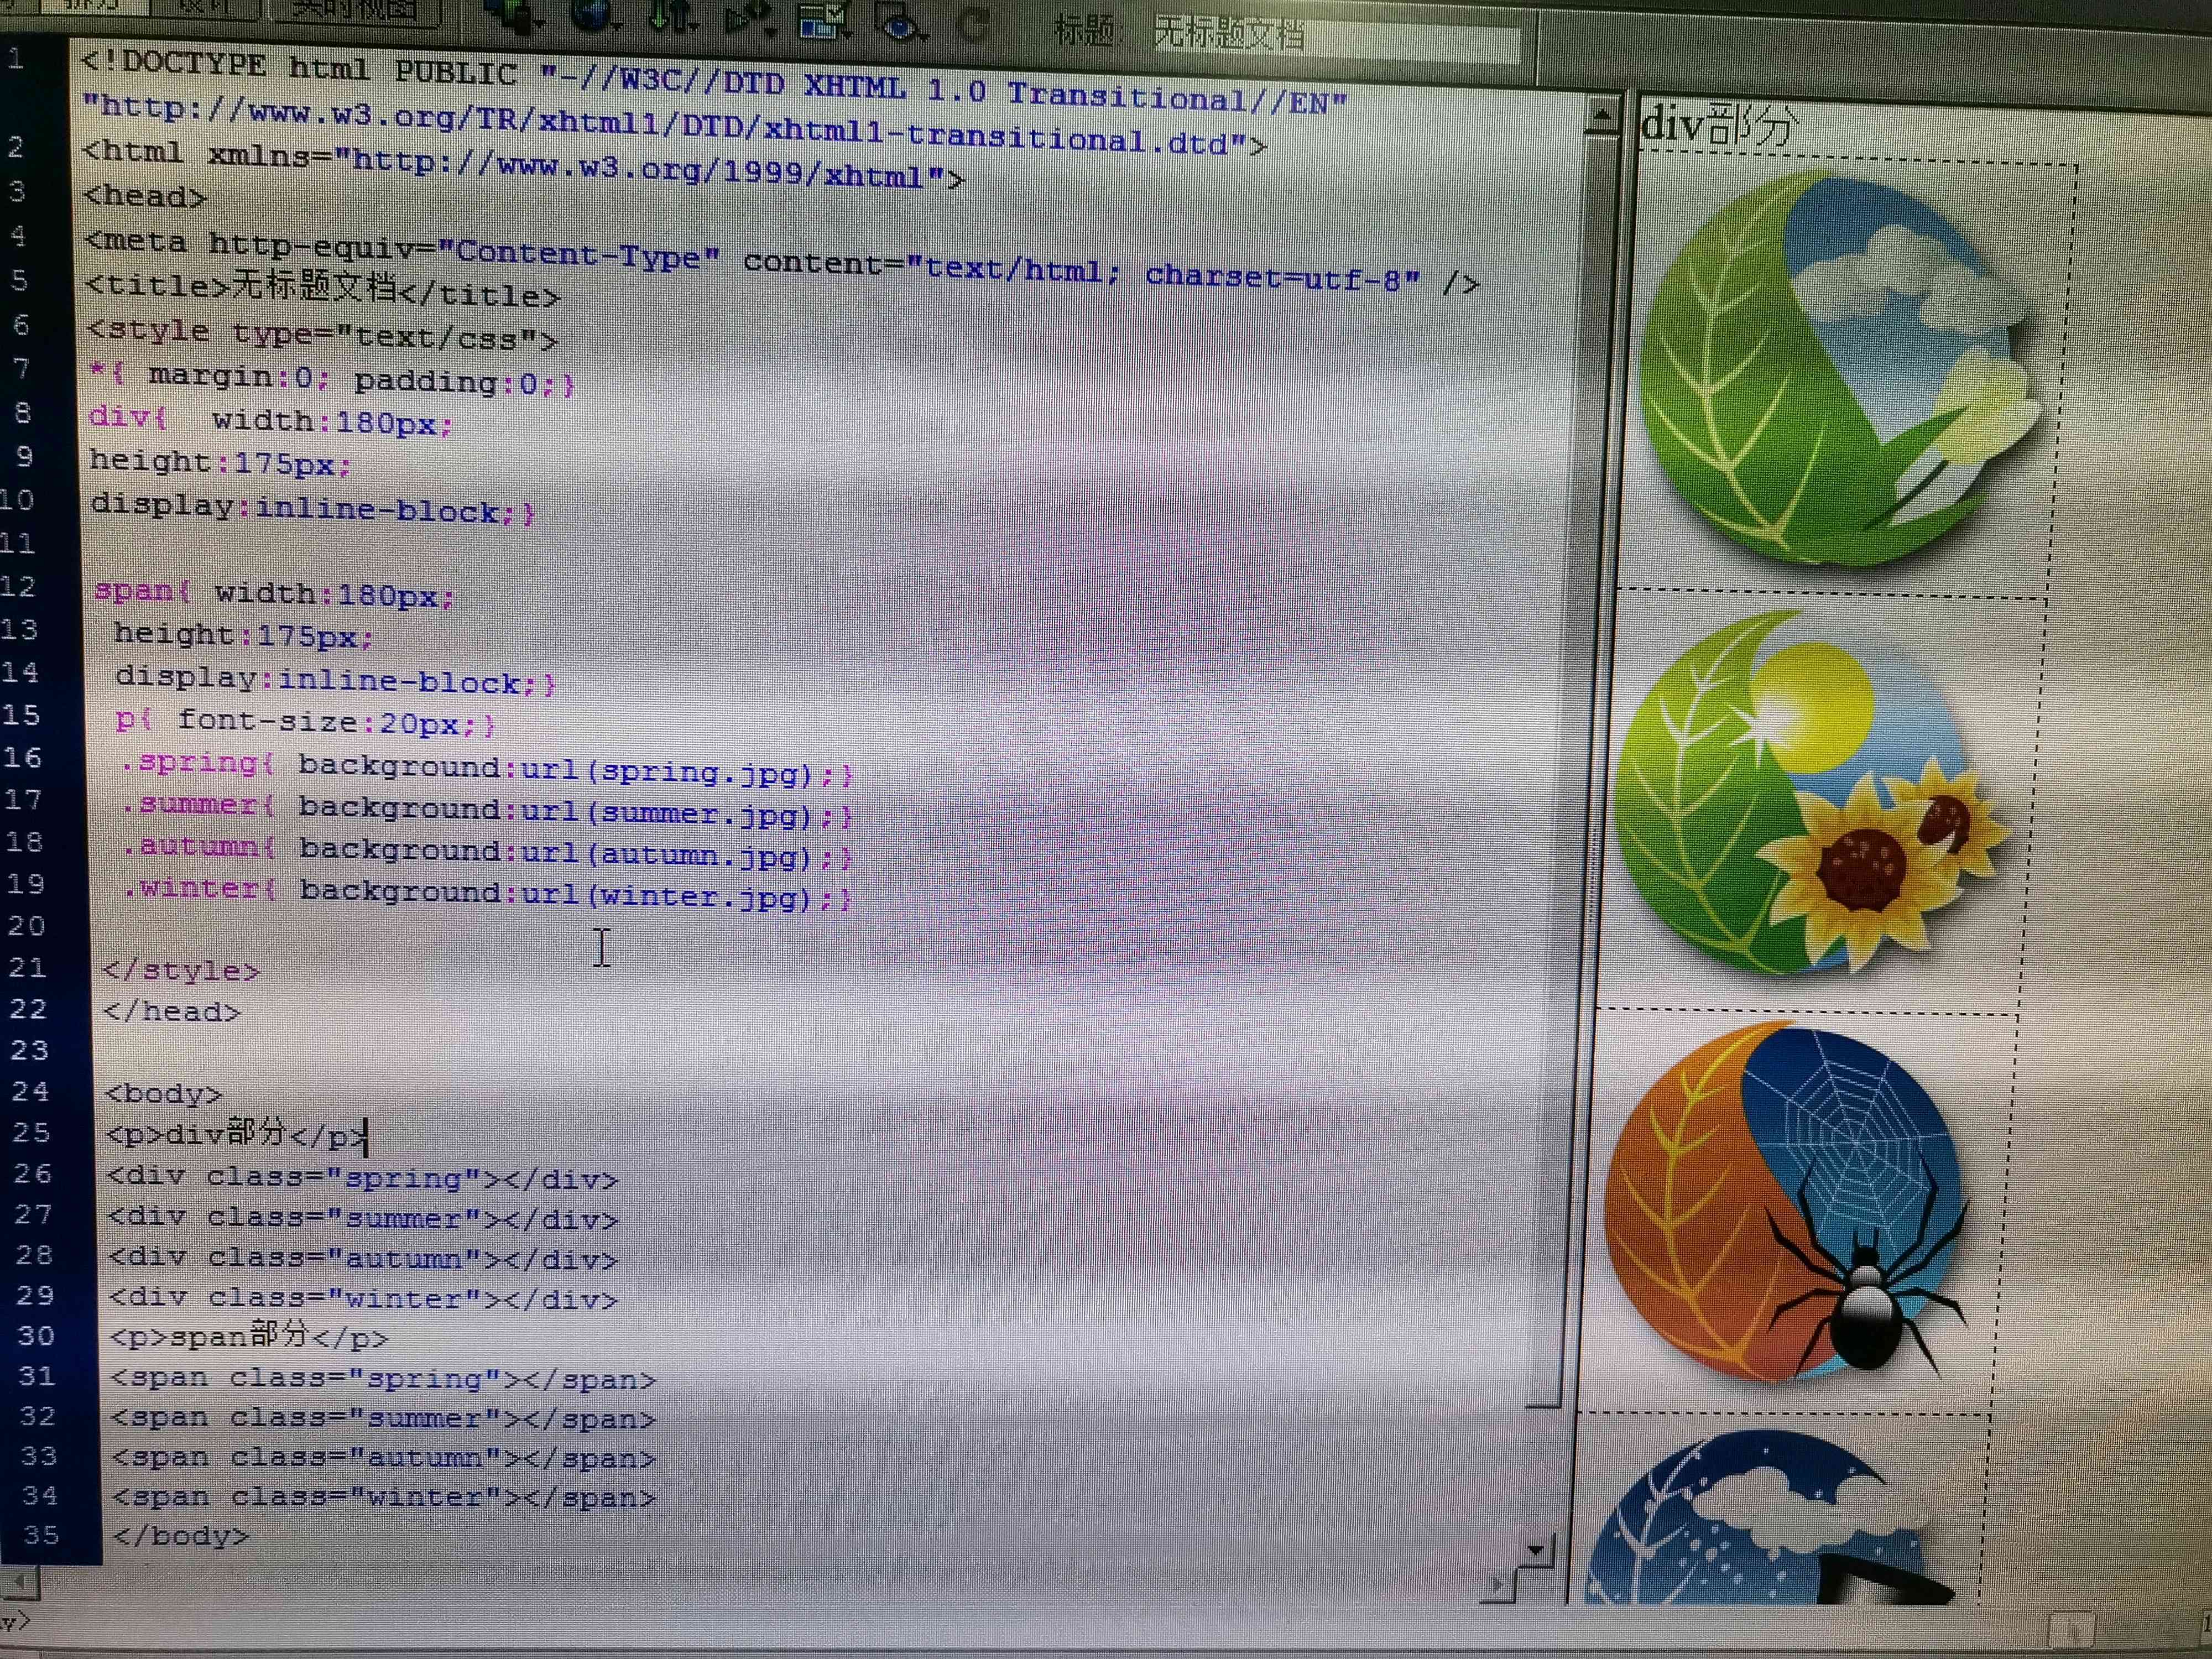The image size is (2212, 1659).
Task: Click the '<span class="winter"></span>' line
Action: pos(384,1497)
